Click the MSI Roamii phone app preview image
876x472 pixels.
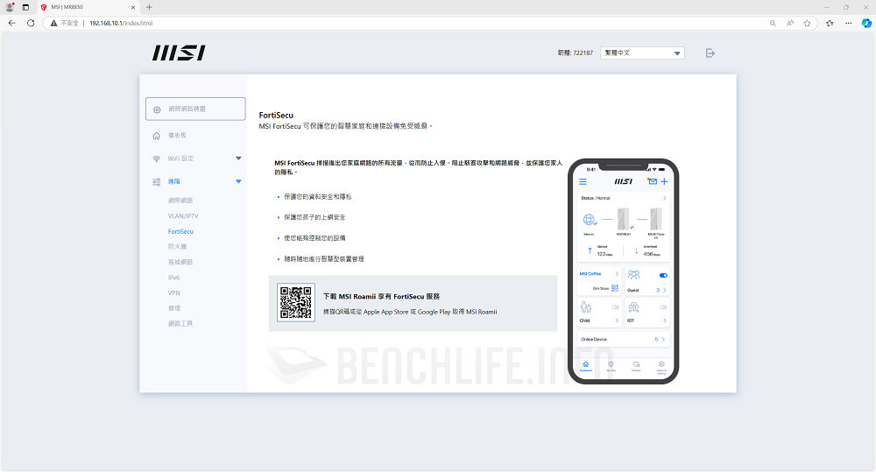(x=623, y=271)
